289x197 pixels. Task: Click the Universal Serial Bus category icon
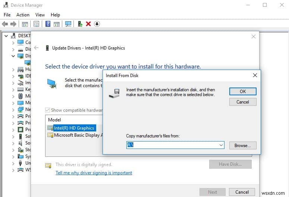[x=21, y=163]
